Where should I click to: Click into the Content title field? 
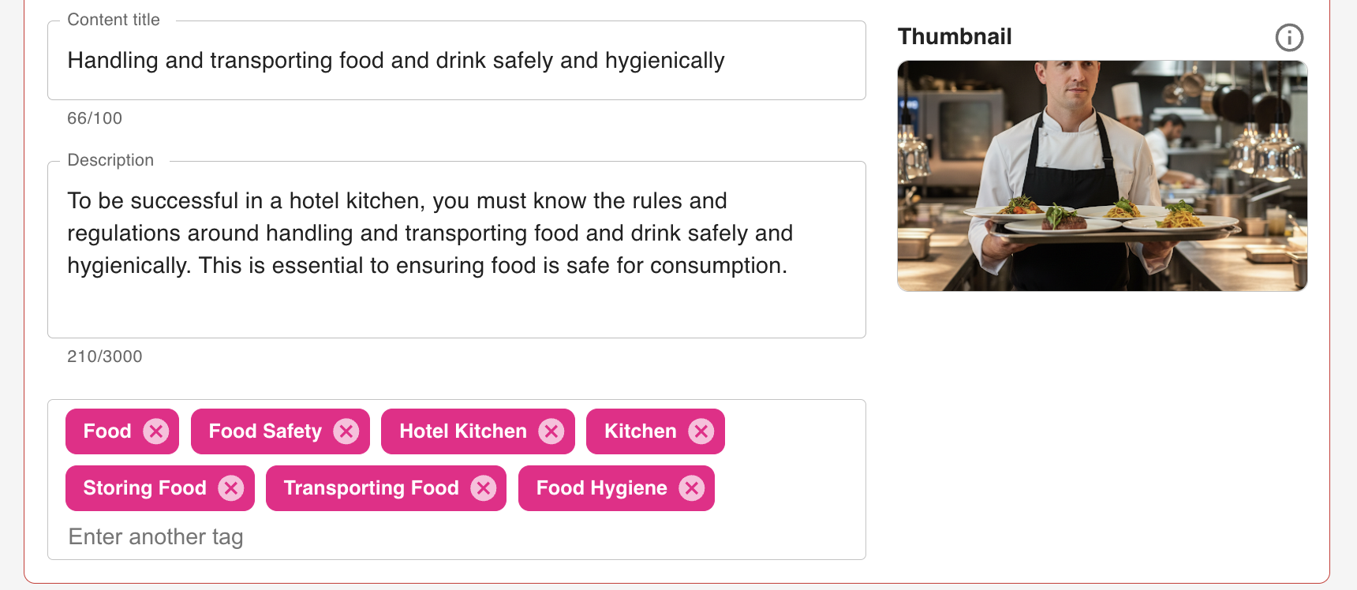point(456,61)
